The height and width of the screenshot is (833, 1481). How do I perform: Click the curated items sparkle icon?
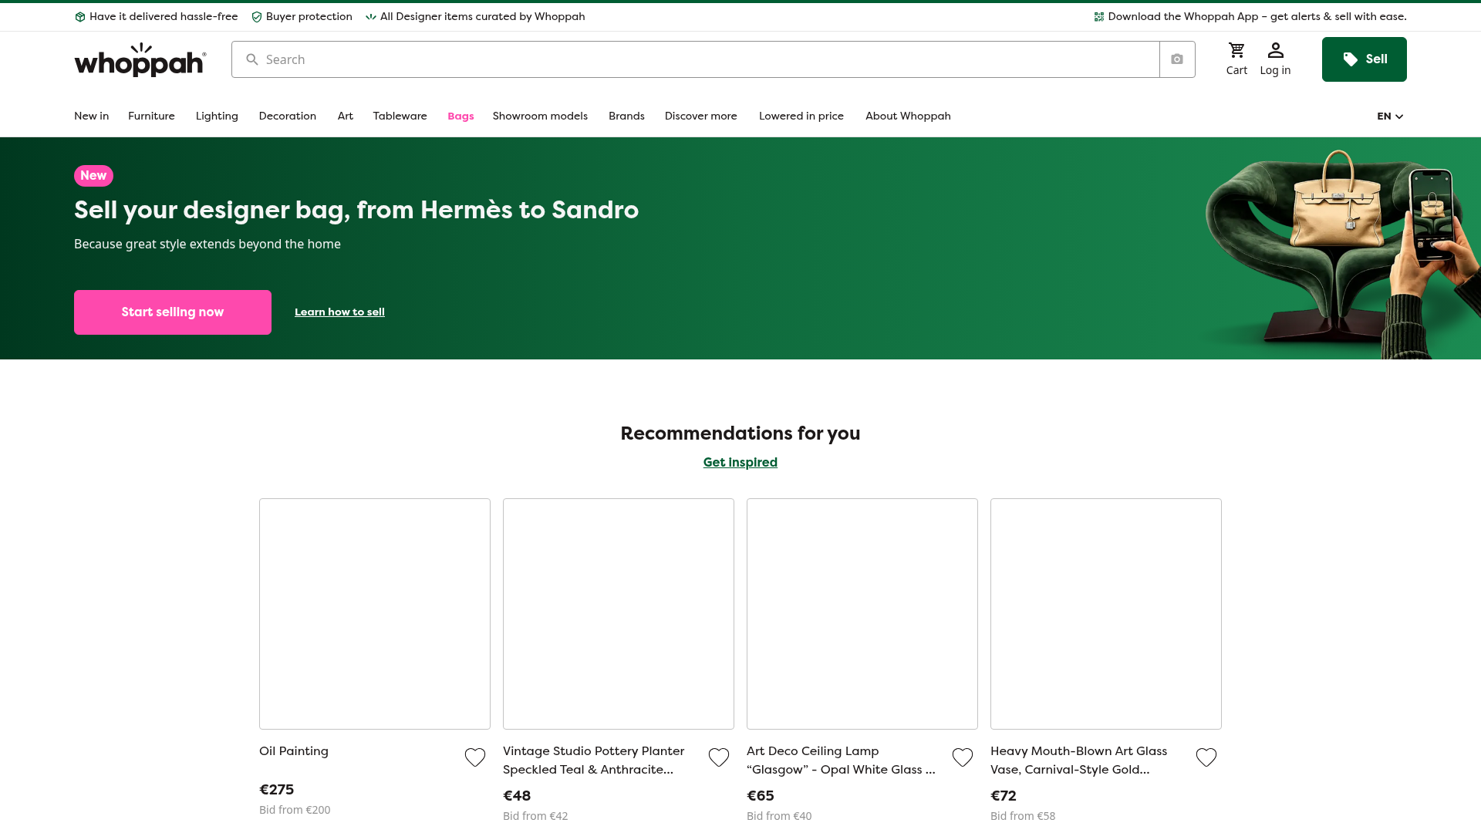pos(371,17)
